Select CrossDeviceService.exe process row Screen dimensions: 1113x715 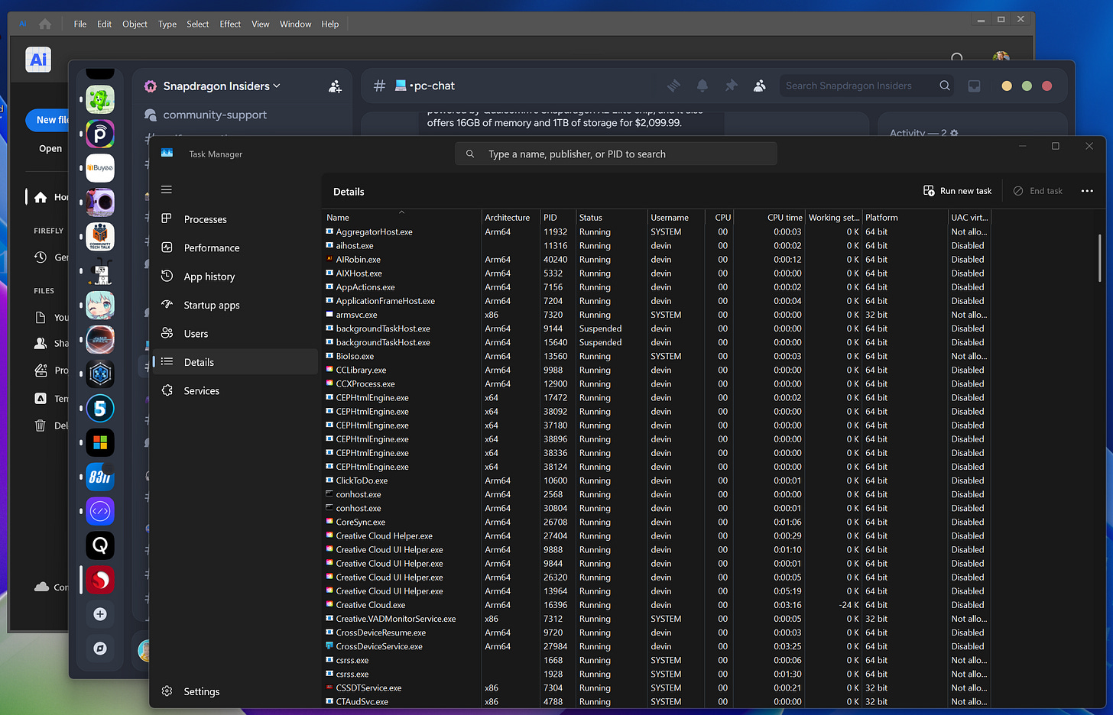(x=657, y=646)
